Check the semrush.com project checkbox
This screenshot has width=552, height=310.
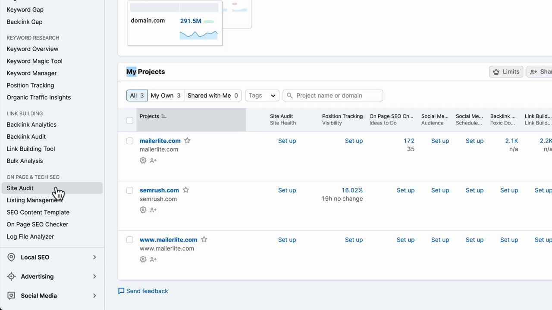click(130, 190)
